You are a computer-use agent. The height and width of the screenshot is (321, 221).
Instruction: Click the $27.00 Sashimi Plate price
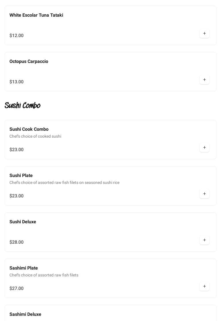[16, 289]
